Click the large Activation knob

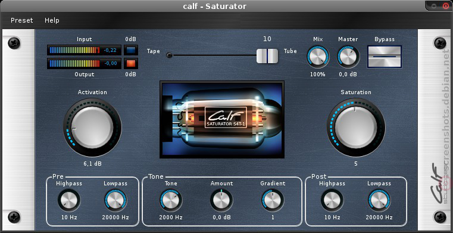(x=92, y=128)
